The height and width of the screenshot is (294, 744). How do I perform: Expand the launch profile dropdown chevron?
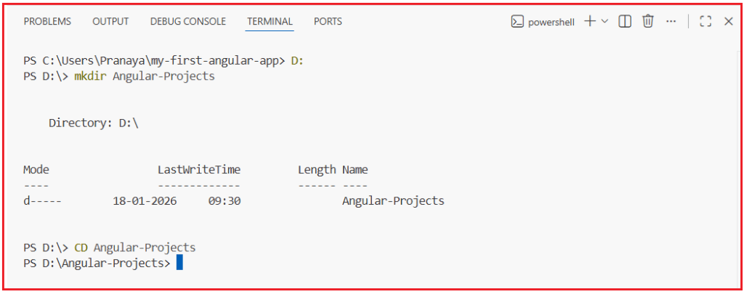pyautogui.click(x=604, y=22)
